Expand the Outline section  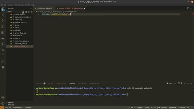(11, 102)
